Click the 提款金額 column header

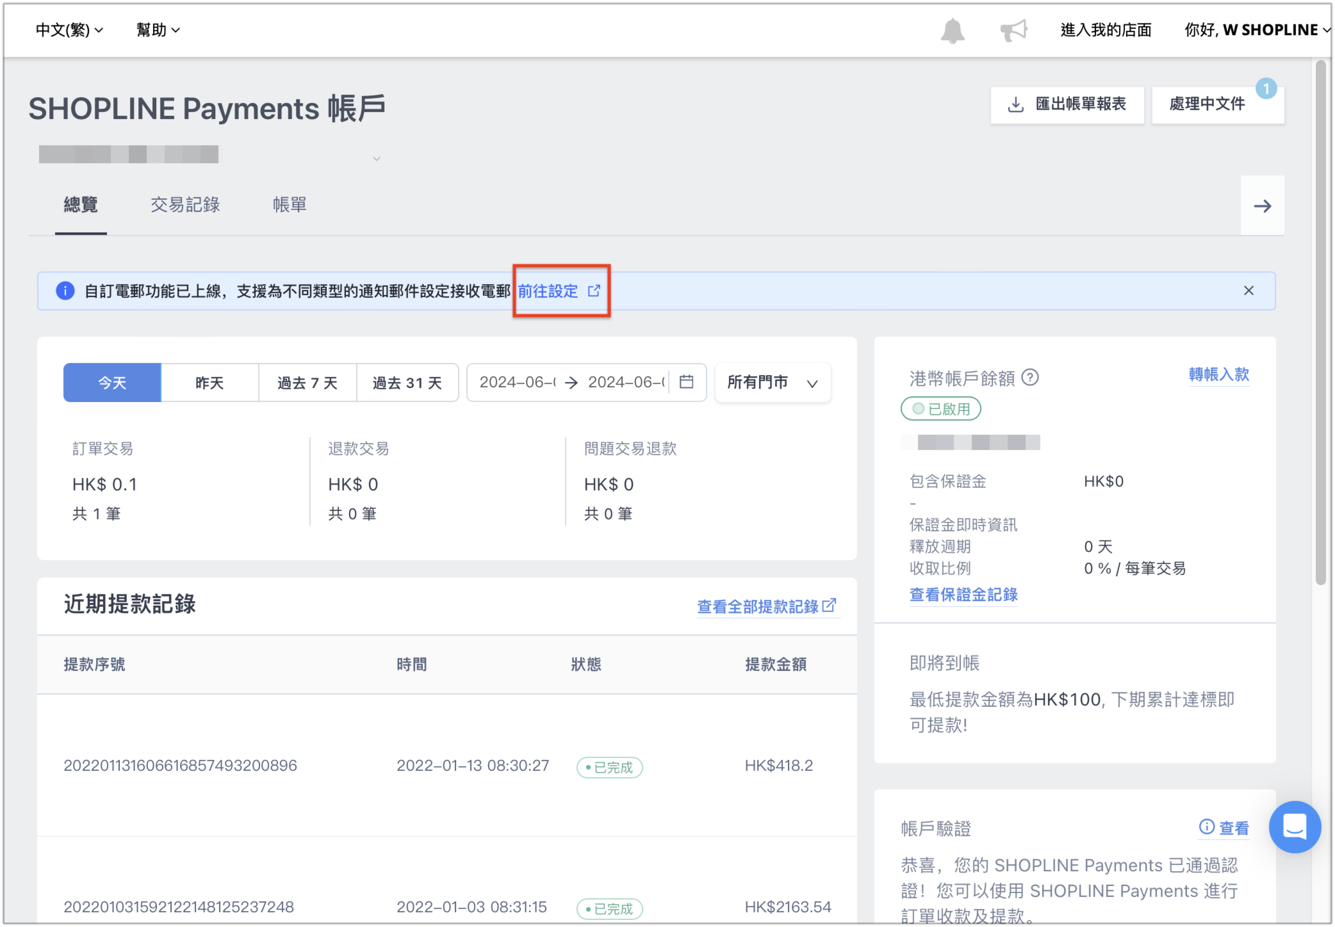point(775,664)
